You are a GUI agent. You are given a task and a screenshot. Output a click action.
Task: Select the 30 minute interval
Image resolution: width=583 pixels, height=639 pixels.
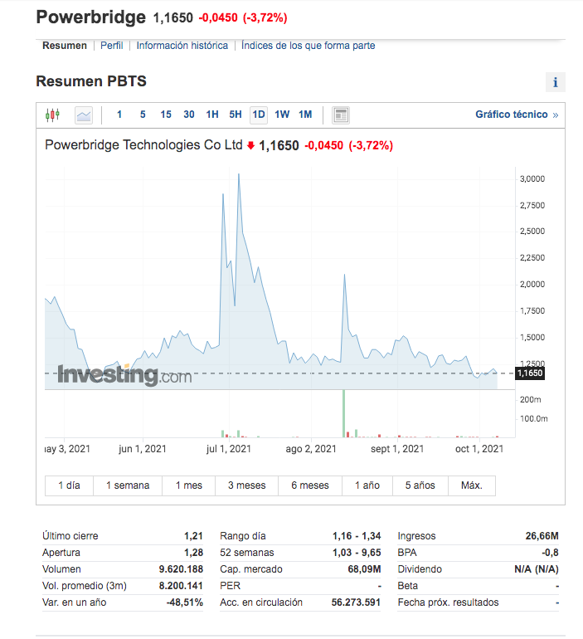pos(189,115)
